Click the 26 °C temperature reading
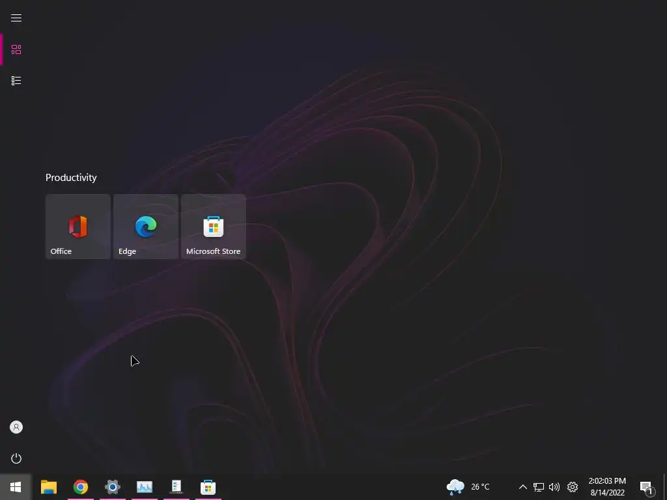The height and width of the screenshot is (500, 667). click(480, 487)
